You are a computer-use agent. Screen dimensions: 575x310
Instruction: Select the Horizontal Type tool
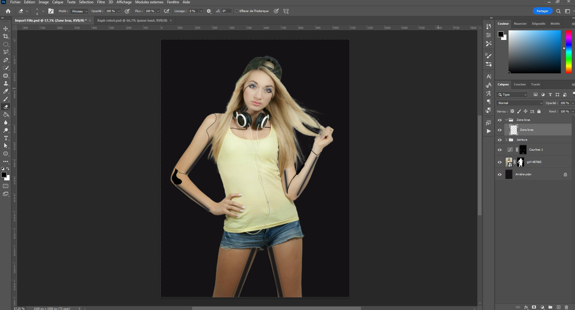(x=6, y=138)
